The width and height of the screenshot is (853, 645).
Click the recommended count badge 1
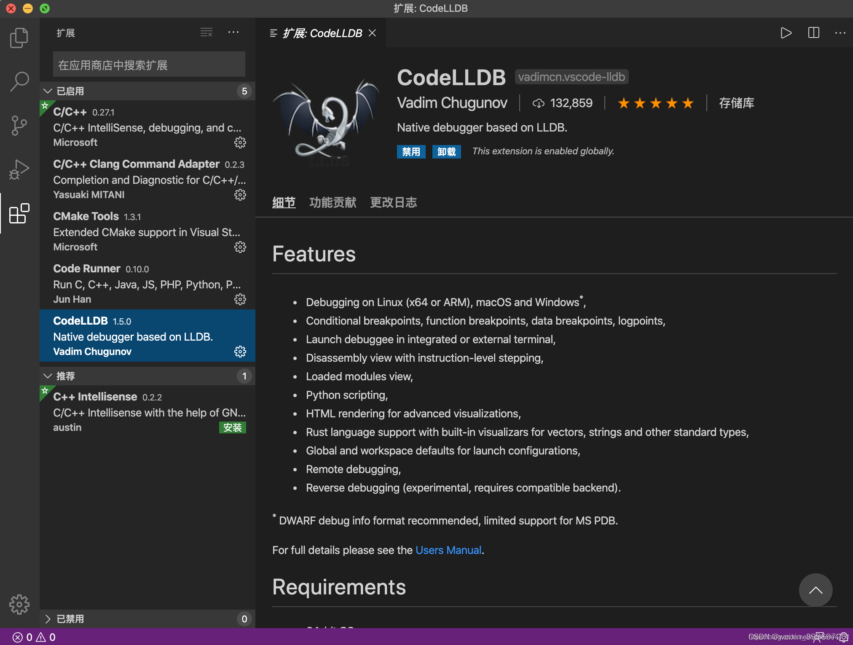coord(244,376)
